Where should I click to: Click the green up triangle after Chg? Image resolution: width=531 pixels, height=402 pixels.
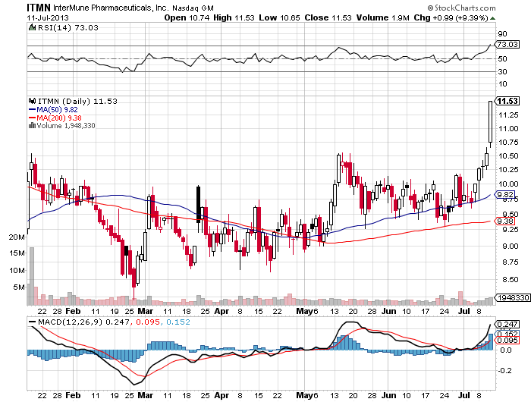(493, 18)
